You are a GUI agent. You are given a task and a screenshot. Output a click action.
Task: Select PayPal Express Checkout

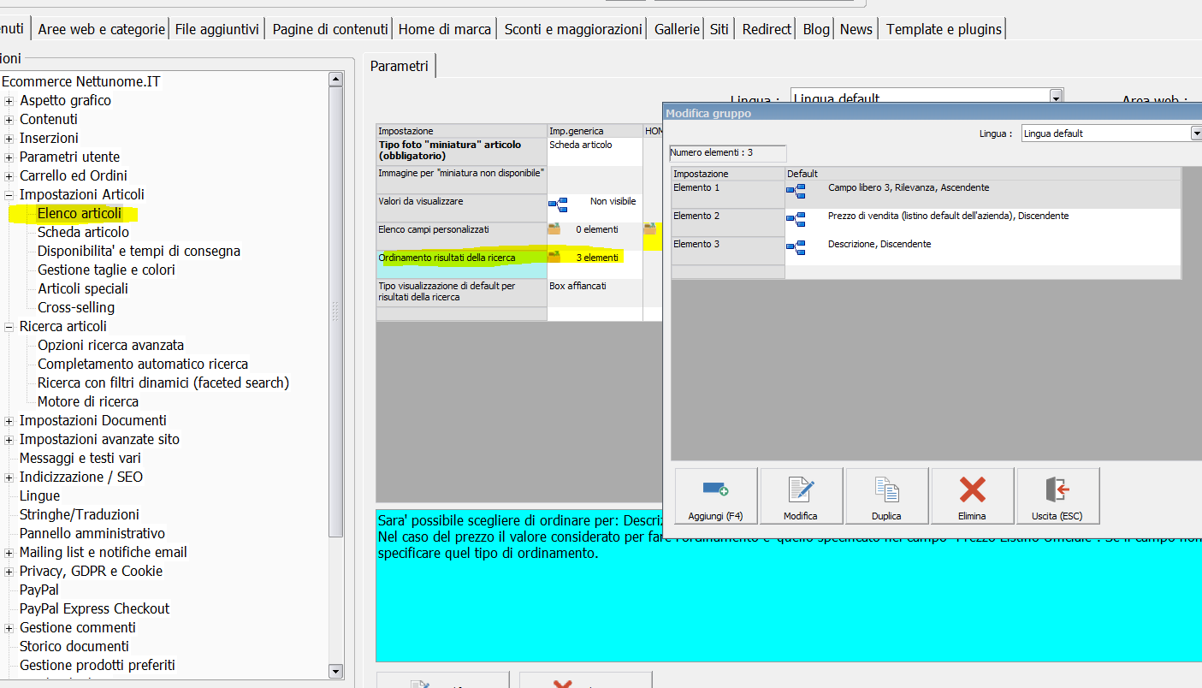pos(95,609)
